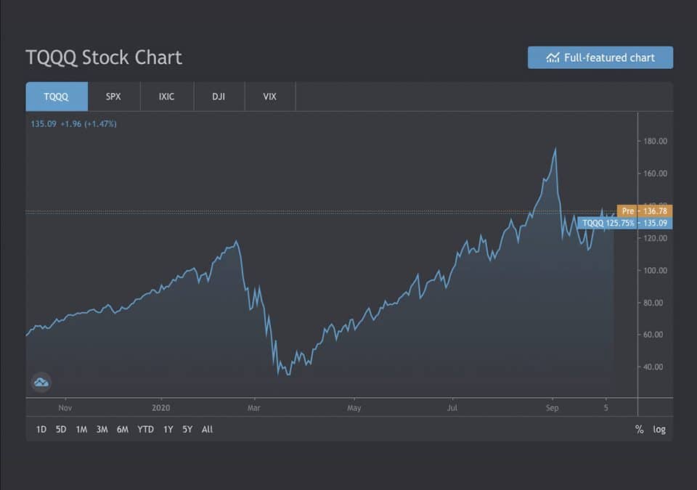Select the TQQQ tab
Viewport: 697px width, 490px height.
(57, 97)
